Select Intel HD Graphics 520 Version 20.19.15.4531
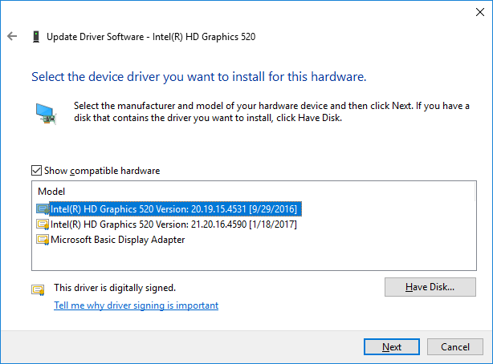The image size is (493, 364). (173, 209)
